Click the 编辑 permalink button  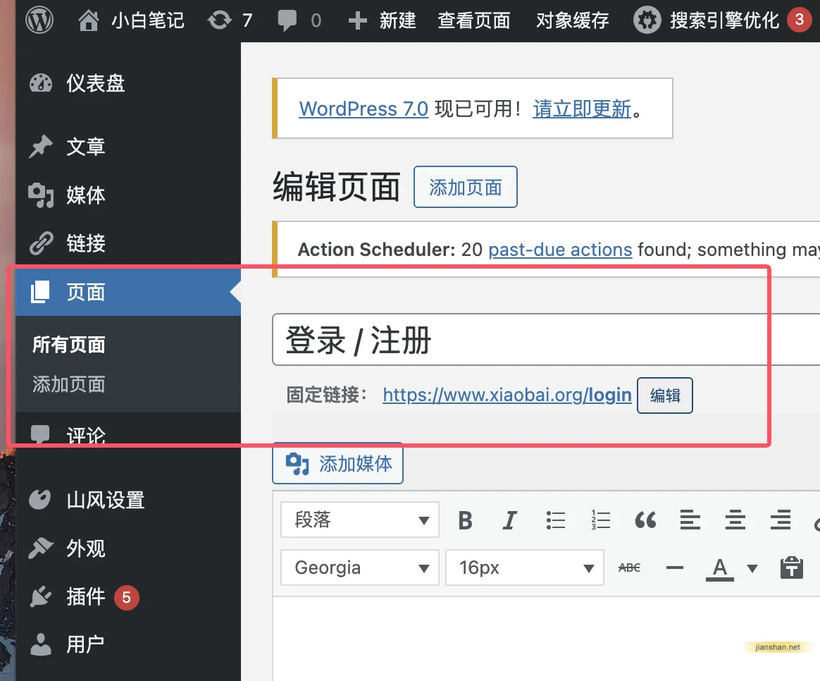coord(665,395)
